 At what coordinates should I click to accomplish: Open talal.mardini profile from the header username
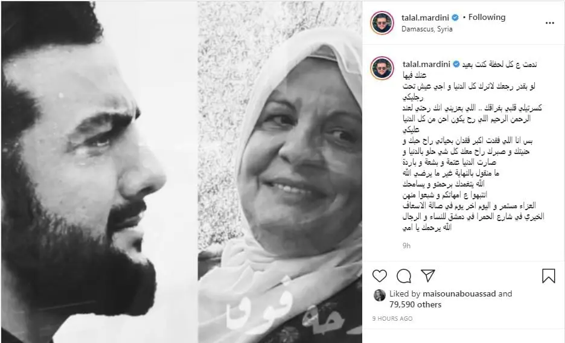pyautogui.click(x=425, y=18)
